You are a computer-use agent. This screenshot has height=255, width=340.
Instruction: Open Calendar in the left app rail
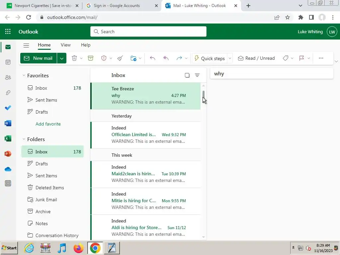[8, 62]
